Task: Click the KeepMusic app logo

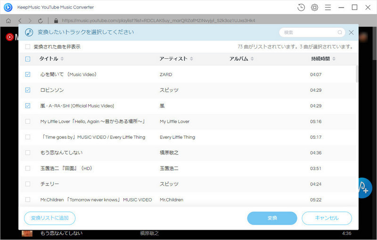Action: click(x=8, y=8)
